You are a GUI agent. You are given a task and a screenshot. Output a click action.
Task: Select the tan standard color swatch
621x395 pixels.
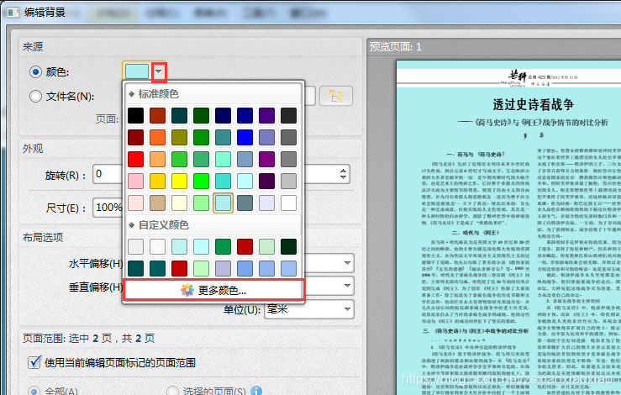158,203
